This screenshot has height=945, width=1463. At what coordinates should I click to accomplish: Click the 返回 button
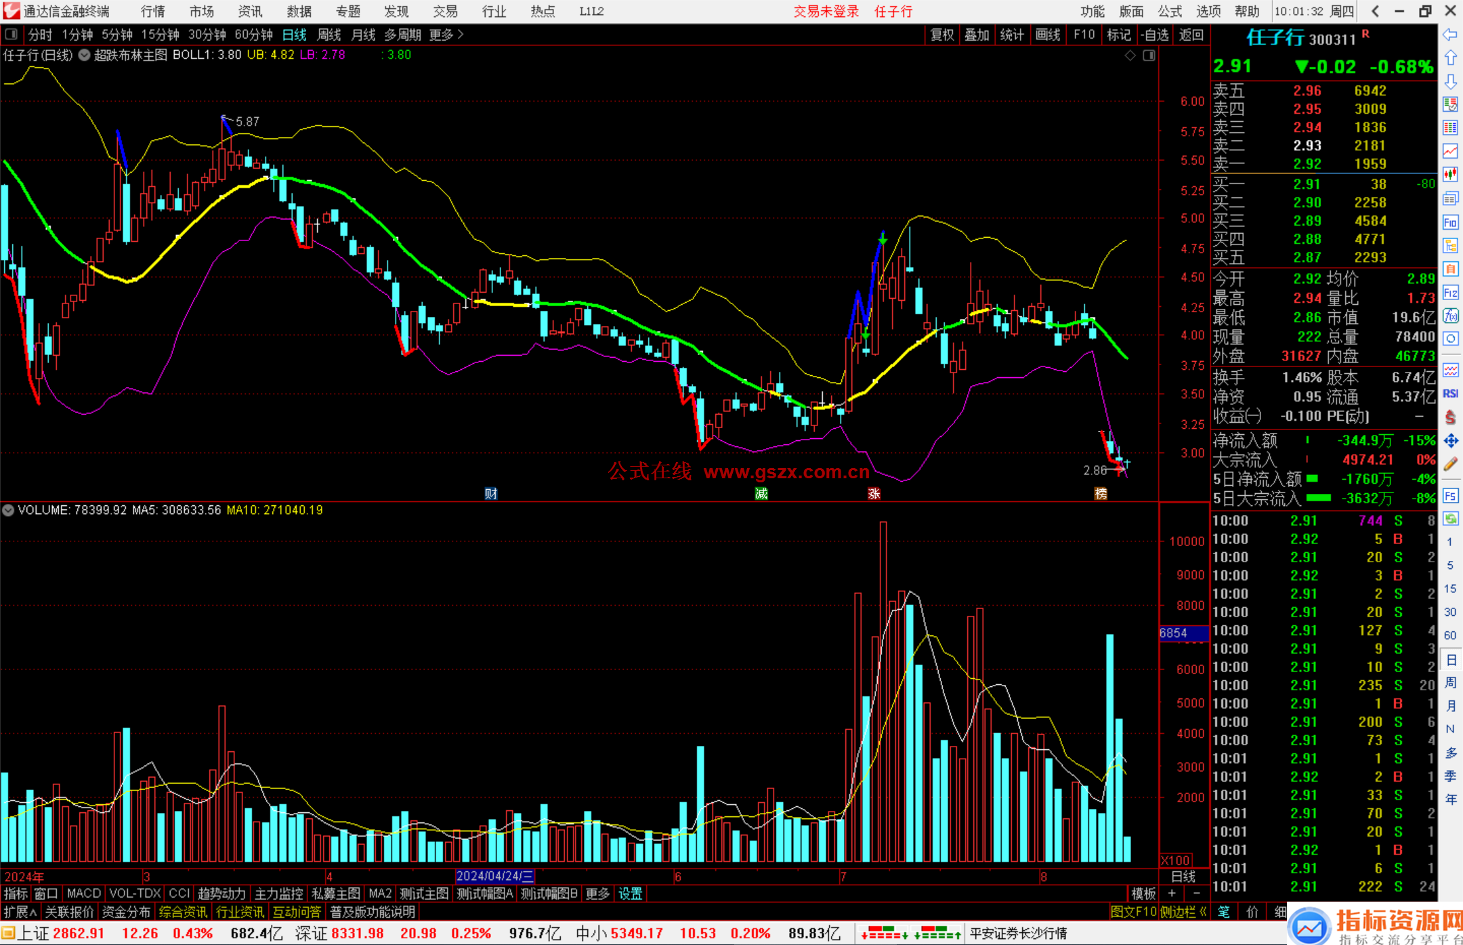click(1191, 35)
